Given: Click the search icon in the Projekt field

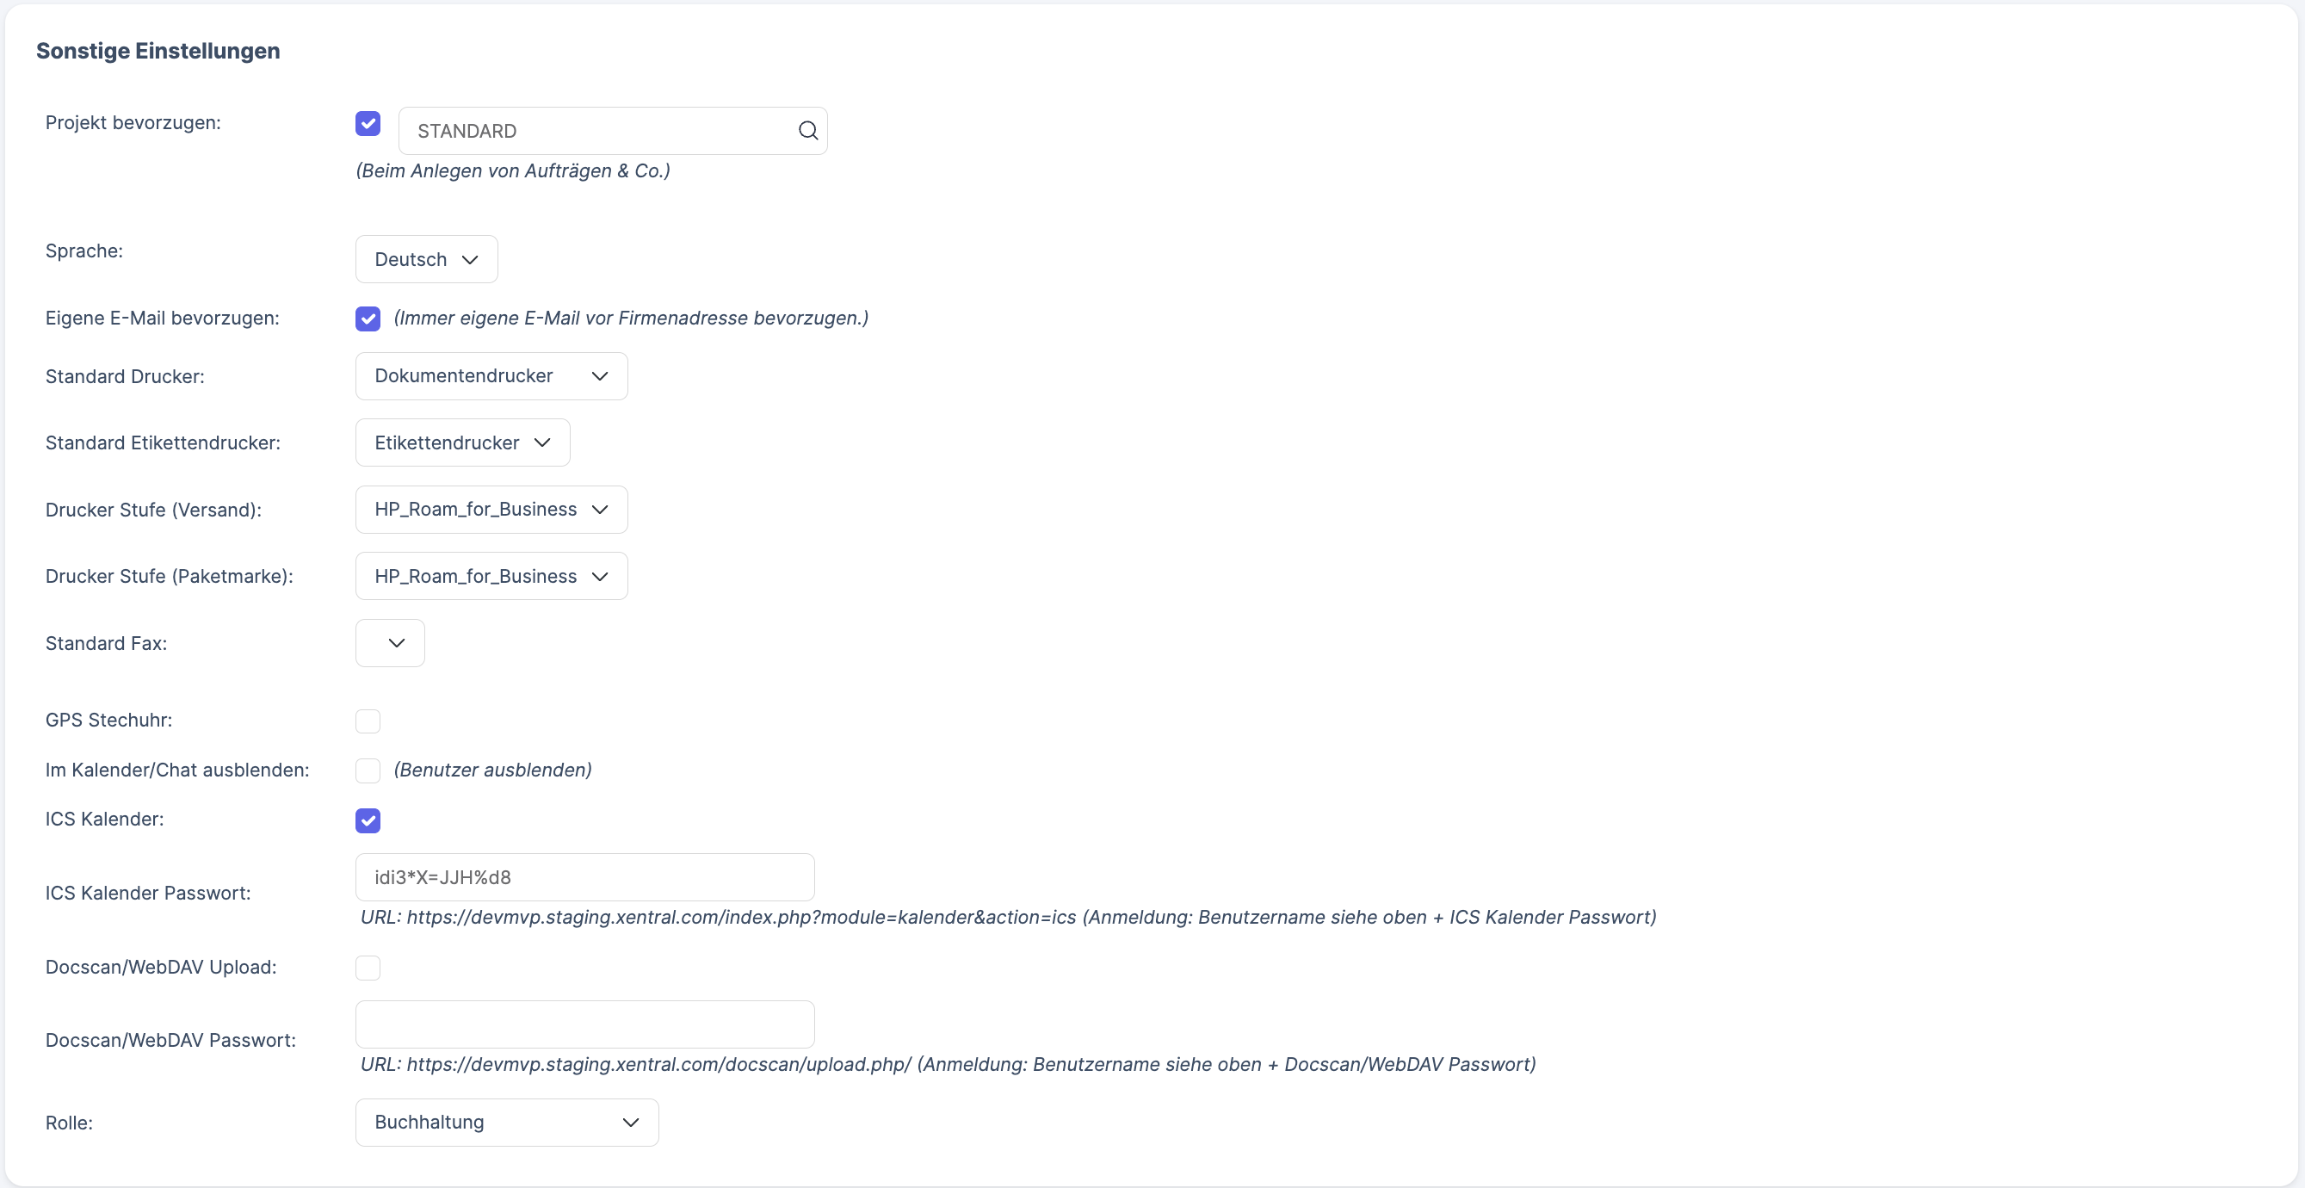Looking at the screenshot, I should [808, 131].
